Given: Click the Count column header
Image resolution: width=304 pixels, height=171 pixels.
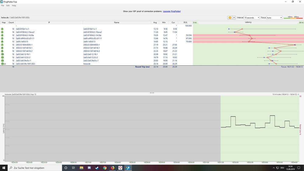Looking at the screenshot, I should [11, 23].
